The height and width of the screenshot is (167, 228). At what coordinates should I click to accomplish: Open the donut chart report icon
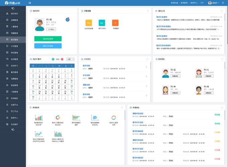pyautogui.click(x=58, y=118)
